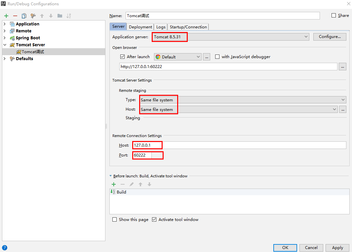Uncheck the After launch checkbox
Image resolution: width=352 pixels, height=252 pixels.
(x=122, y=57)
